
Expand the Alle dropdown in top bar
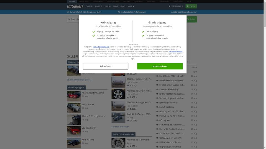click(189, 2)
